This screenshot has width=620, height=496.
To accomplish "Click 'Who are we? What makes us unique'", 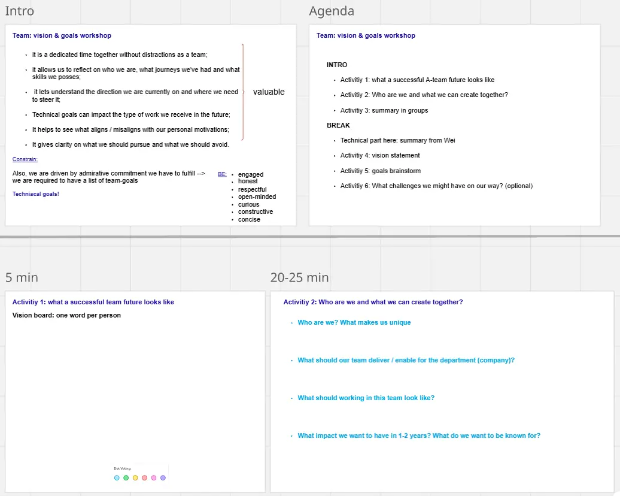I will pyautogui.click(x=354, y=323).
